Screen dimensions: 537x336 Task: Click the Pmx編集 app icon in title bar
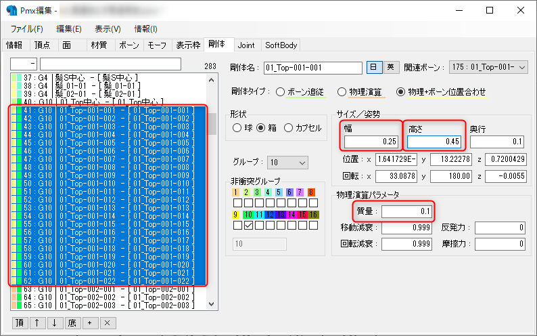tap(11, 10)
